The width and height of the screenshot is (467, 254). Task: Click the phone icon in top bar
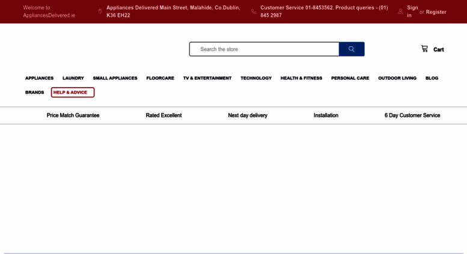[x=254, y=11]
